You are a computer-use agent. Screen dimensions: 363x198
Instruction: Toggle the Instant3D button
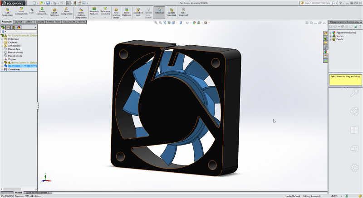tap(159, 11)
